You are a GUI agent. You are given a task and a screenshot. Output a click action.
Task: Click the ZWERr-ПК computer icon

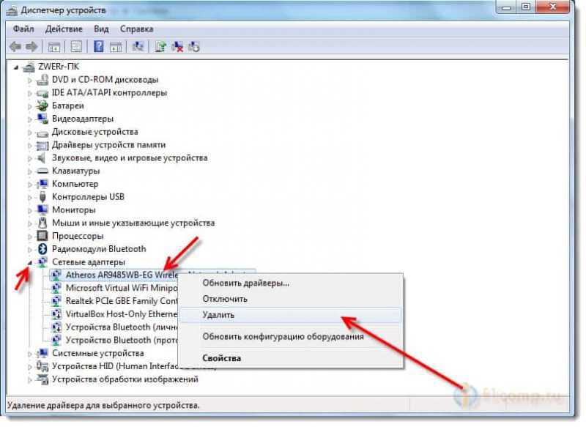[29, 67]
